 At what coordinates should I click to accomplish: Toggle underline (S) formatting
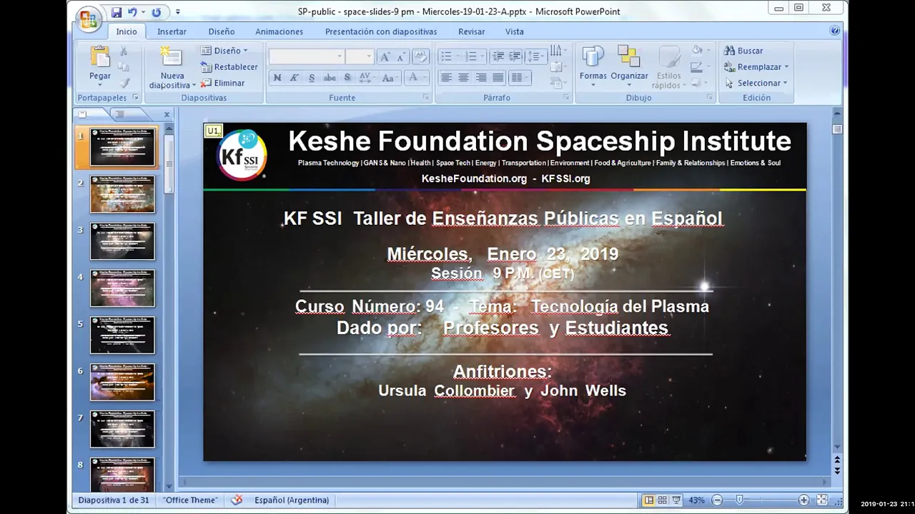coord(312,78)
